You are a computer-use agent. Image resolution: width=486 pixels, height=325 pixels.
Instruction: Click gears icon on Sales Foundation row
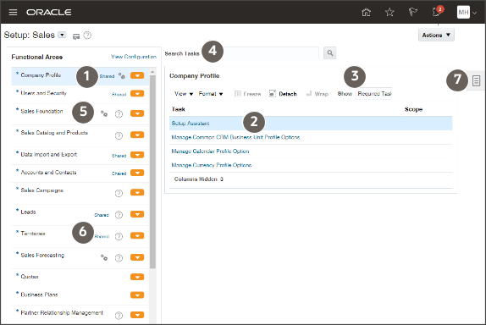click(104, 114)
